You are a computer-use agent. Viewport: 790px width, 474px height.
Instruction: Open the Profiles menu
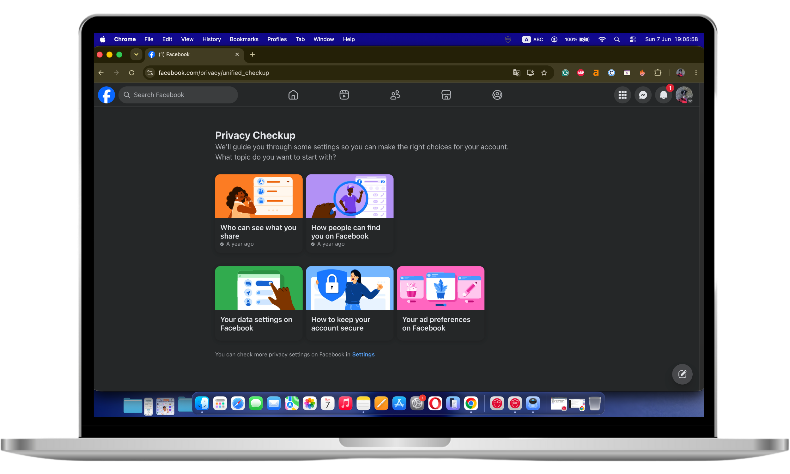(x=277, y=39)
